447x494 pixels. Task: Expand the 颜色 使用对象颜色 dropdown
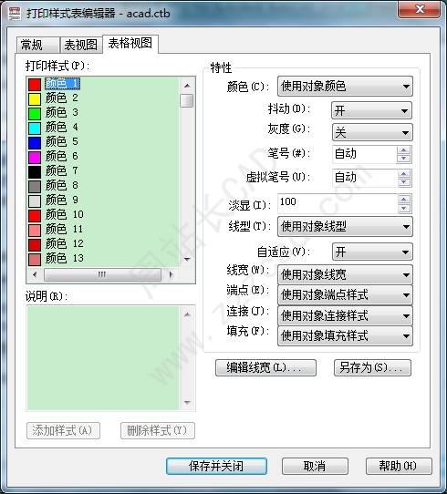(345, 86)
